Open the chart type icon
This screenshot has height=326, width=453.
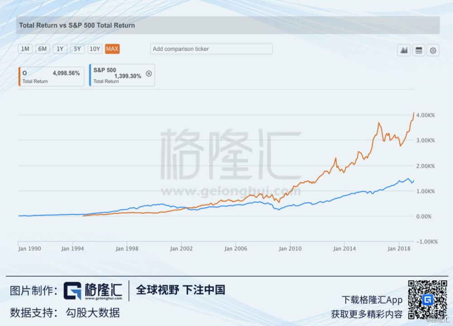click(x=404, y=51)
